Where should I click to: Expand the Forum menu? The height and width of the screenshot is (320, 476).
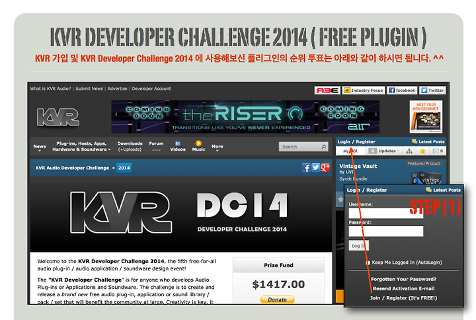pos(156,145)
